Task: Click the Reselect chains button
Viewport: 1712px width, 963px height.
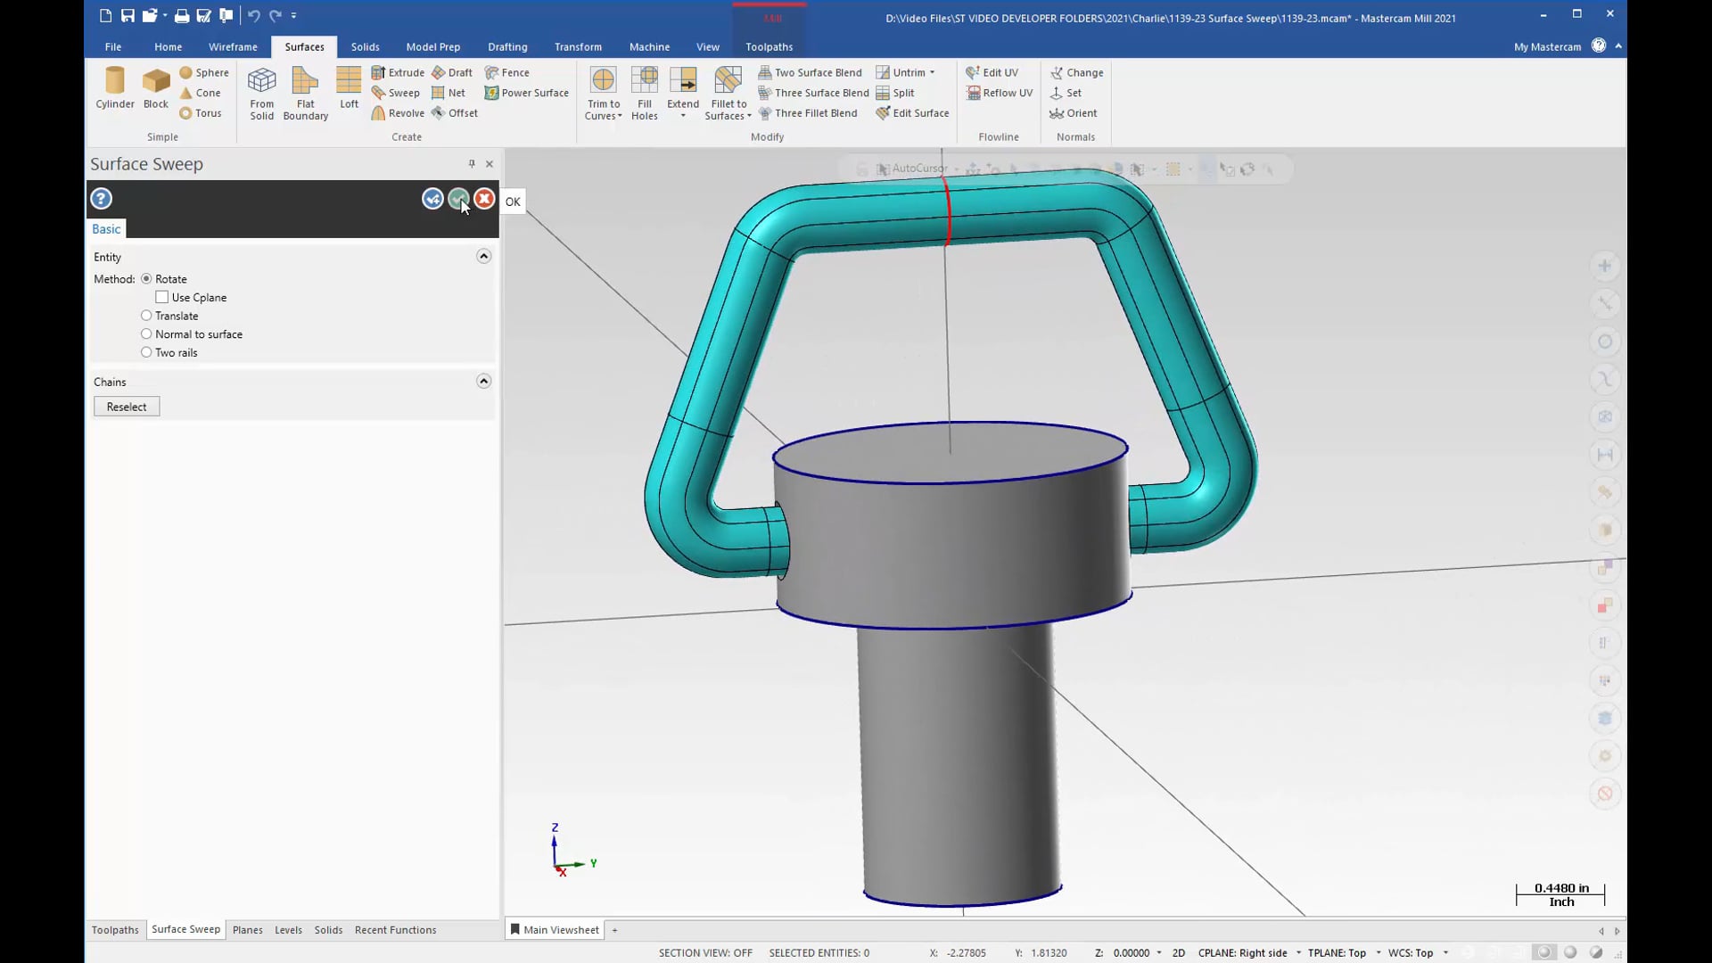Action: [x=126, y=406]
